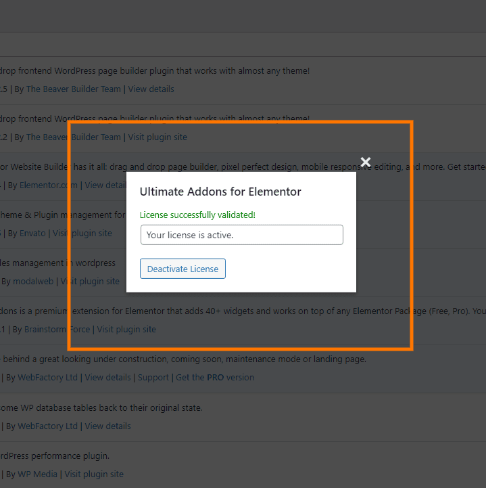Screen dimensions: 486x488
Task: Open the modalweb author link
Action: tap(33, 282)
